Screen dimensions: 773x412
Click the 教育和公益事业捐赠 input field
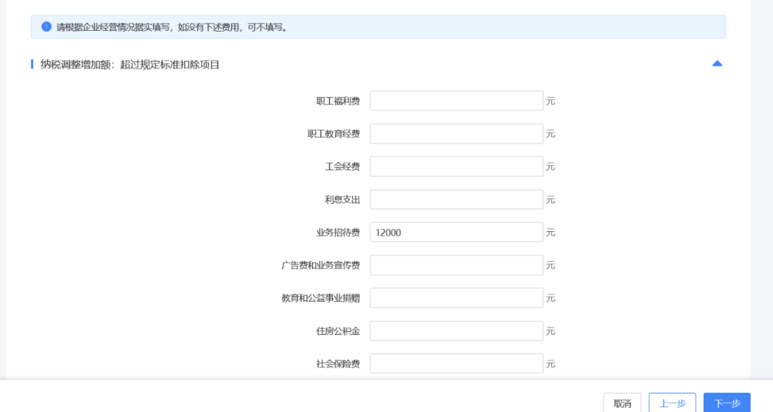[x=456, y=298]
